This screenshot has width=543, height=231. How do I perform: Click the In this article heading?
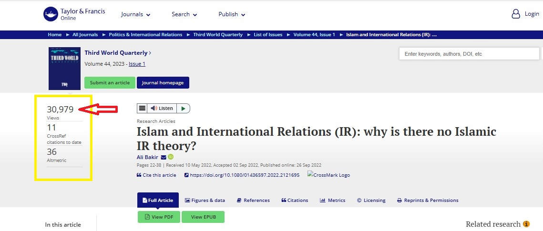coord(63,225)
